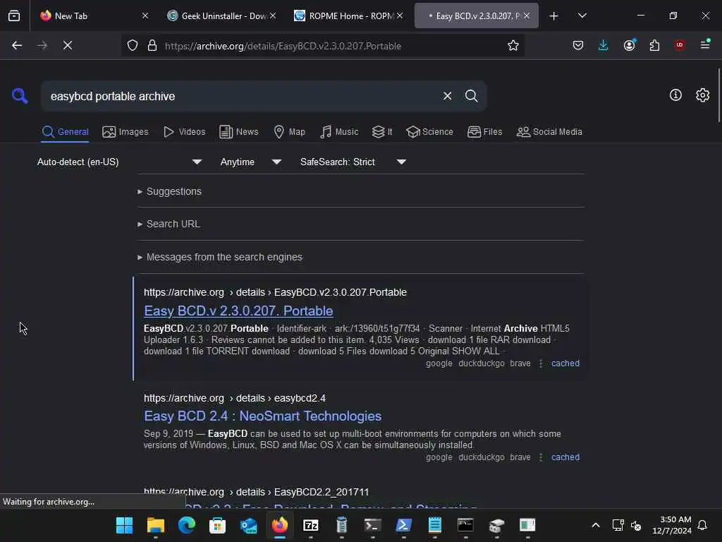The width and height of the screenshot is (722, 542).
Task: Go back to previous page
Action: pyautogui.click(x=17, y=45)
